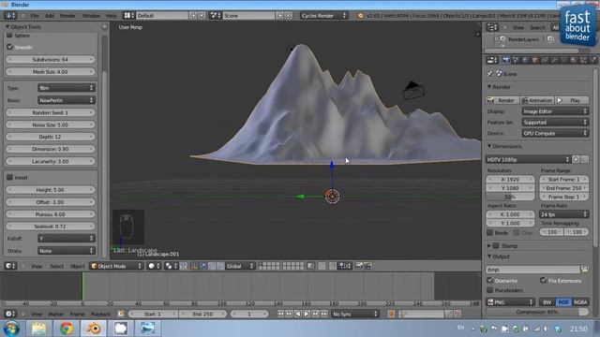Click the Compression 90% slider
Image resolution: width=600 pixels, height=337 pixels.
tap(537, 312)
